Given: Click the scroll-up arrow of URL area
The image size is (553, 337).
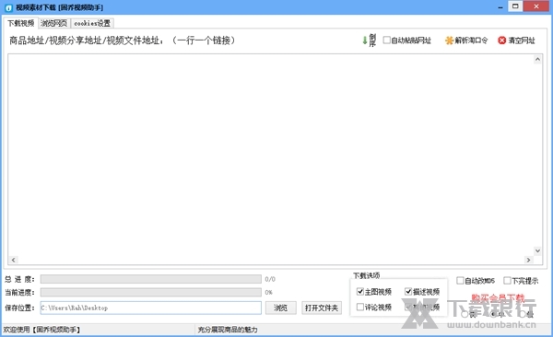Looking at the screenshot, I should [537, 59].
